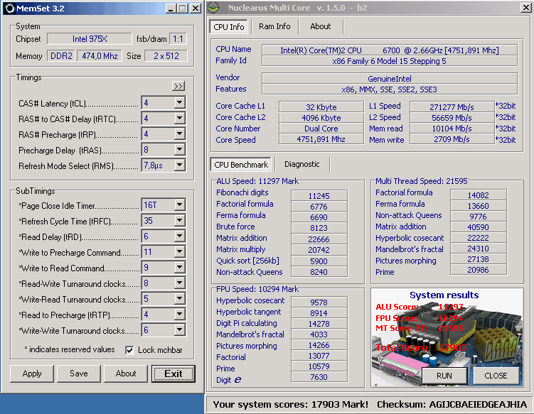
Task: Click the MemSet title bar icon
Action: point(9,9)
